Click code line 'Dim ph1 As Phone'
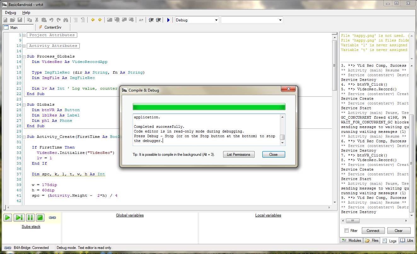The image size is (417, 254). pos(52,121)
